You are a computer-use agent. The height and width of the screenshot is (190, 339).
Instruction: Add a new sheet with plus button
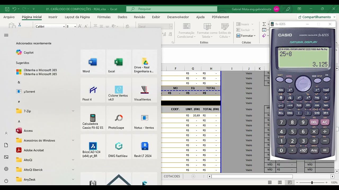(193, 176)
